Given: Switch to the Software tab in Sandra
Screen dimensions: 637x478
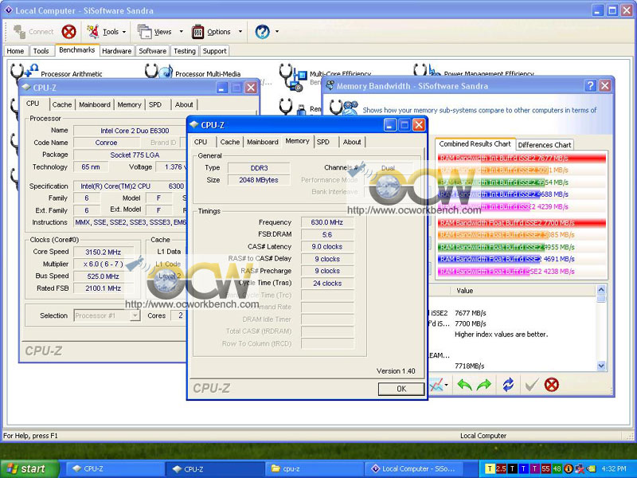Looking at the screenshot, I should click(x=152, y=51).
